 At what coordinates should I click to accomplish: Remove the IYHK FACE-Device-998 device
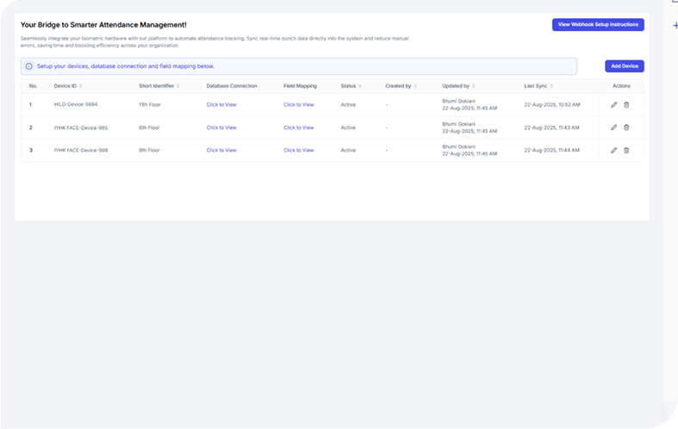coord(626,150)
